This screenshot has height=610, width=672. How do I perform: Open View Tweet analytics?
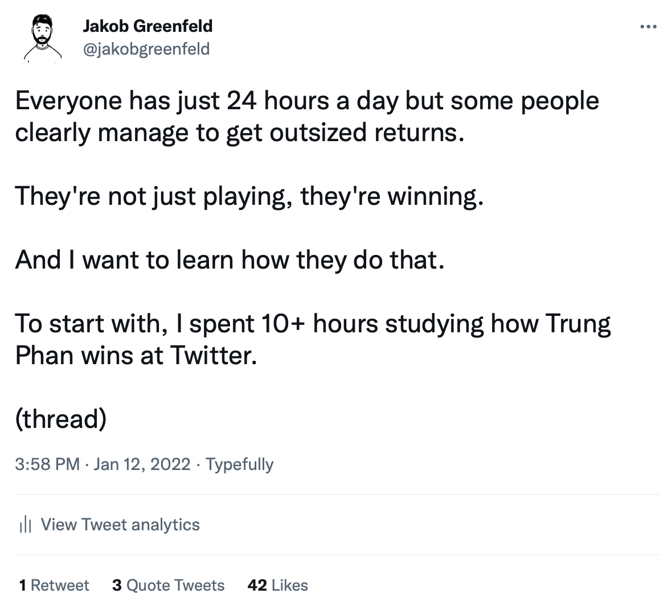point(109,524)
